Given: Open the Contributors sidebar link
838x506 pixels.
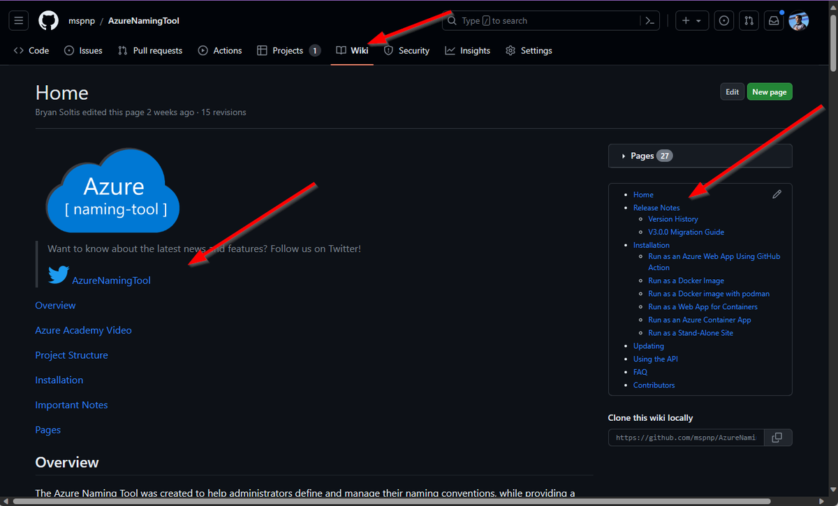Looking at the screenshot, I should tap(654, 385).
